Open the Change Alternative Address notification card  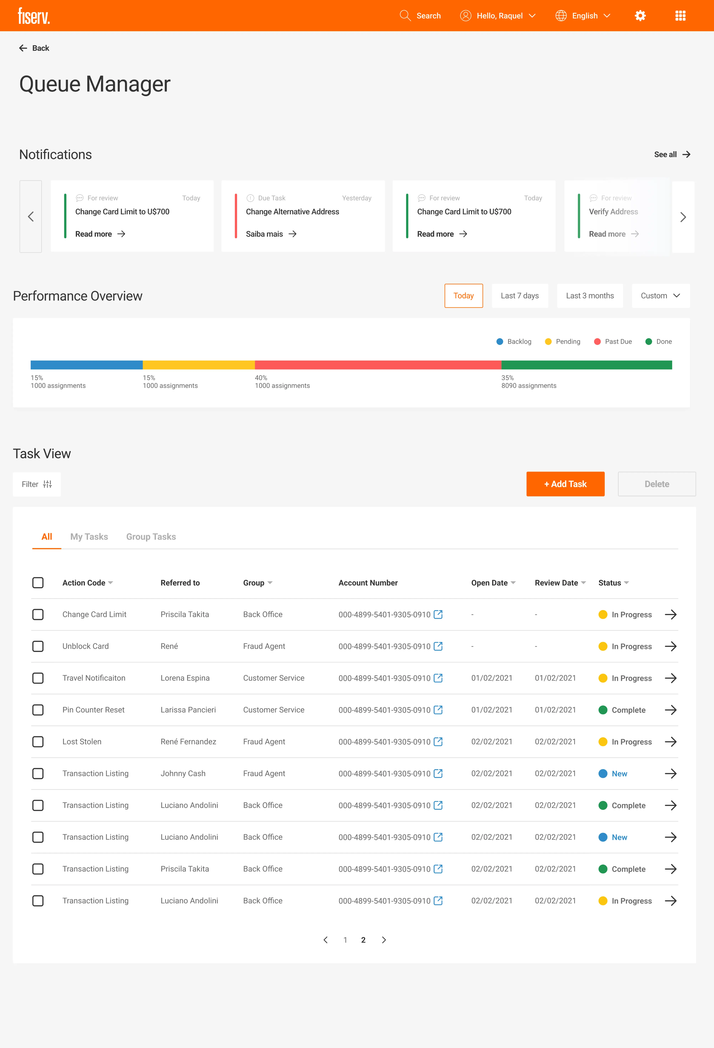pyautogui.click(x=303, y=216)
